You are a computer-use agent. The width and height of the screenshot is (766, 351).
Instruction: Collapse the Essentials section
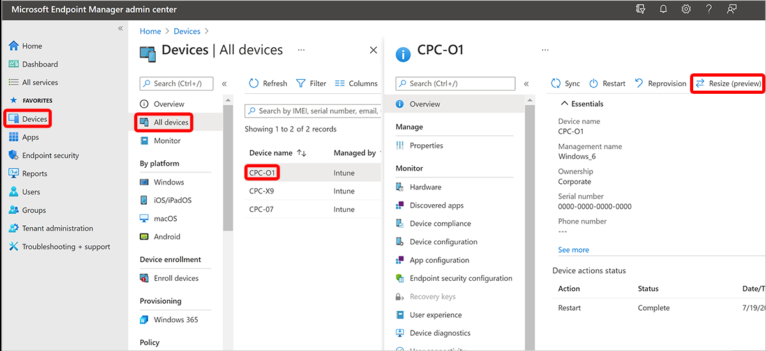click(582, 103)
